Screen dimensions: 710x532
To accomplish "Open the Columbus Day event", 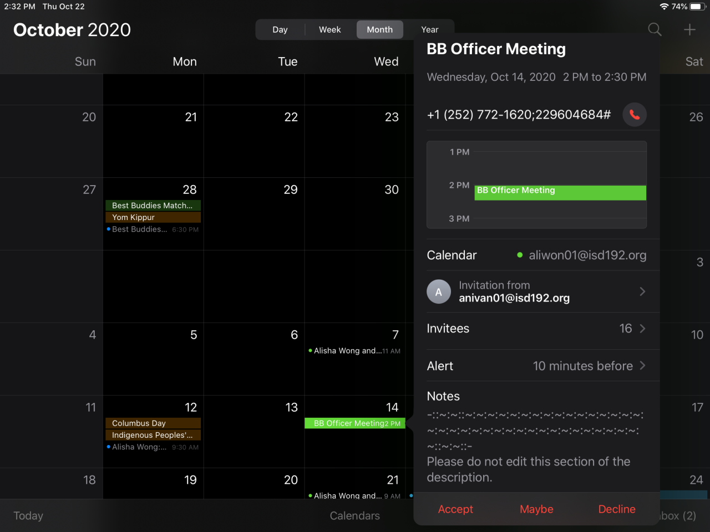I will (x=153, y=423).
